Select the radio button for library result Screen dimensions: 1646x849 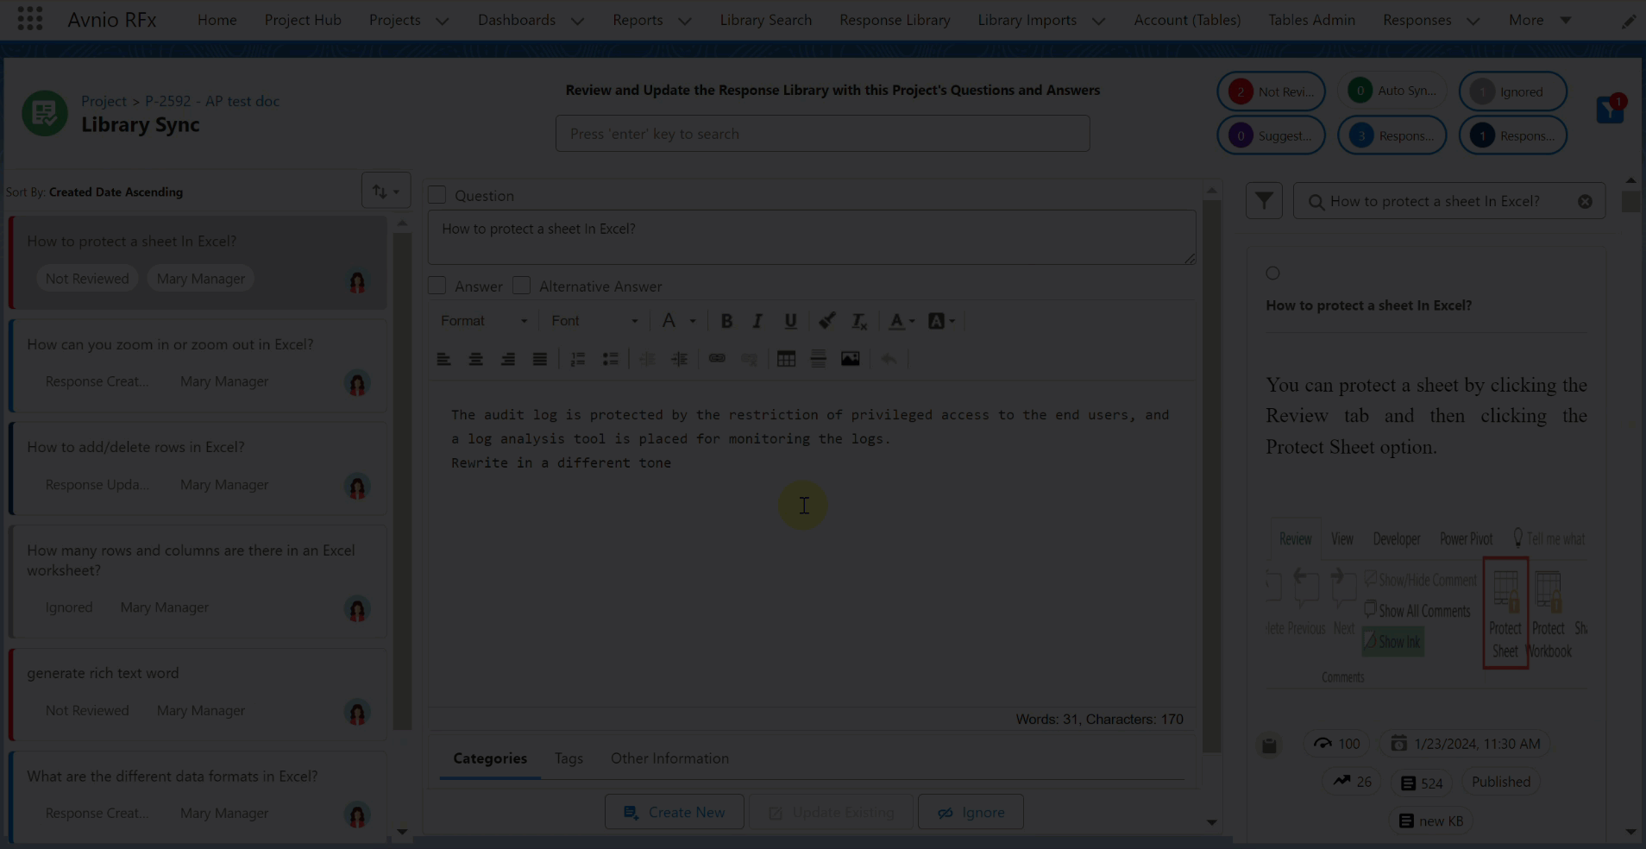[x=1272, y=274]
